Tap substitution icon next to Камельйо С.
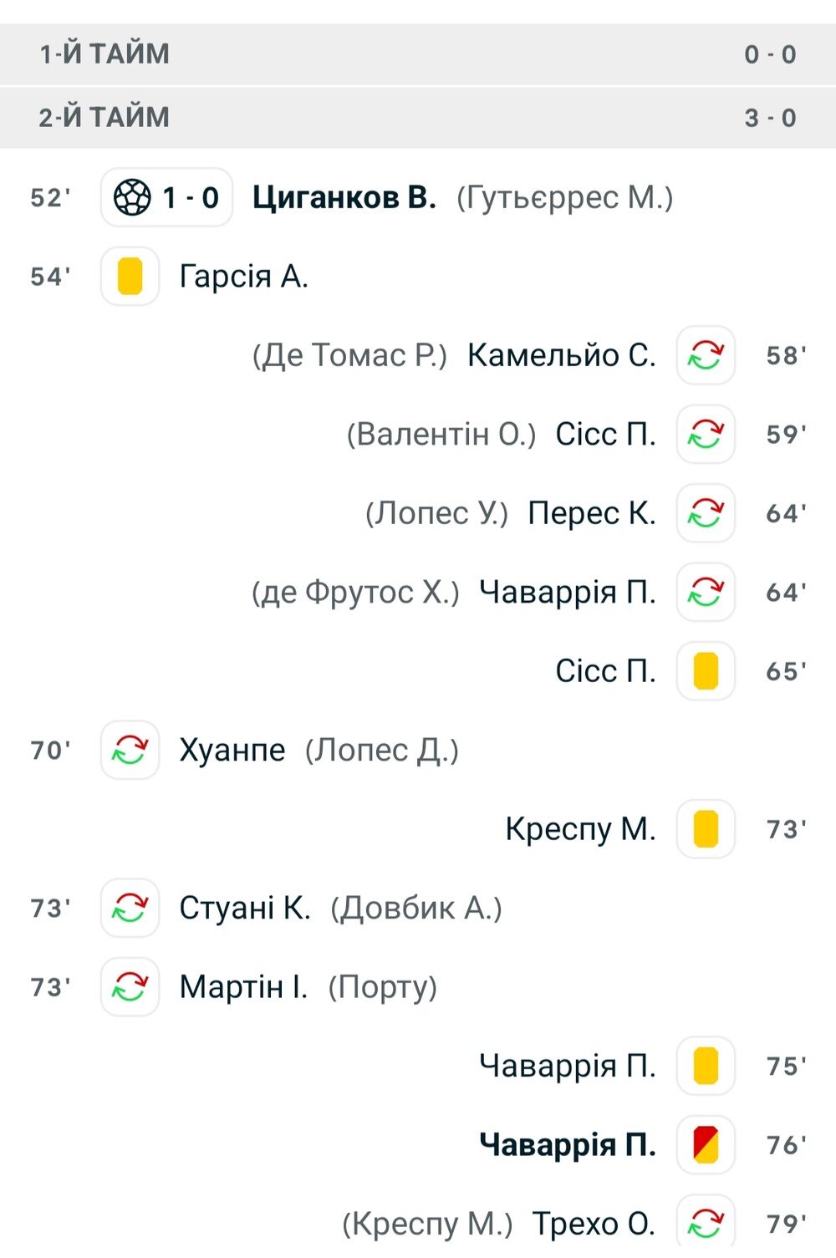The width and height of the screenshot is (836, 1258). coord(706,355)
